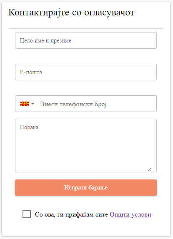This screenshot has height=239, width=173.
Task: Submit the form with the orange send button
Action: pos(86,187)
